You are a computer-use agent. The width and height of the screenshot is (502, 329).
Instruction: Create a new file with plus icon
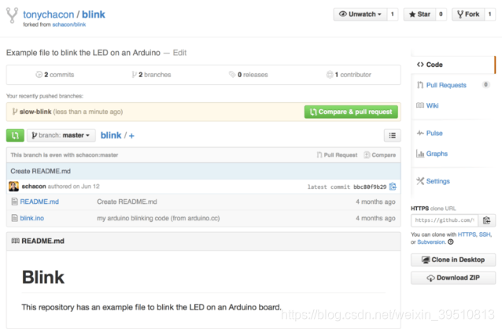point(131,136)
